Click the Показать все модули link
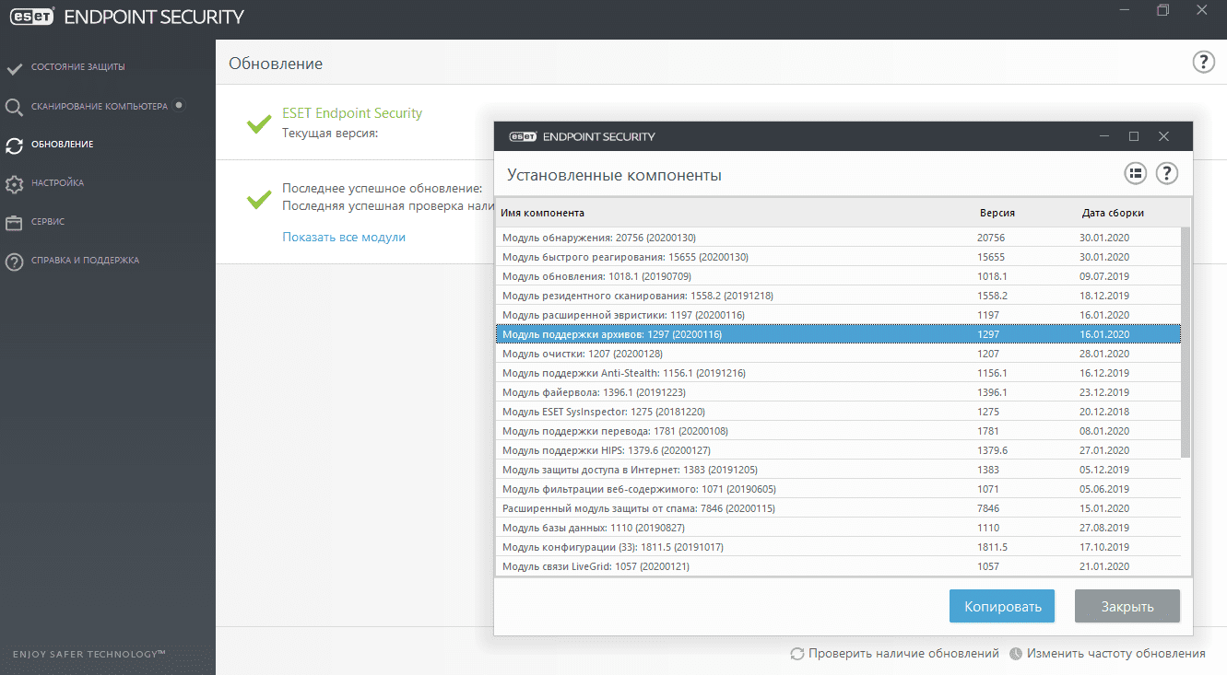Image resolution: width=1227 pixels, height=675 pixels. click(x=344, y=238)
